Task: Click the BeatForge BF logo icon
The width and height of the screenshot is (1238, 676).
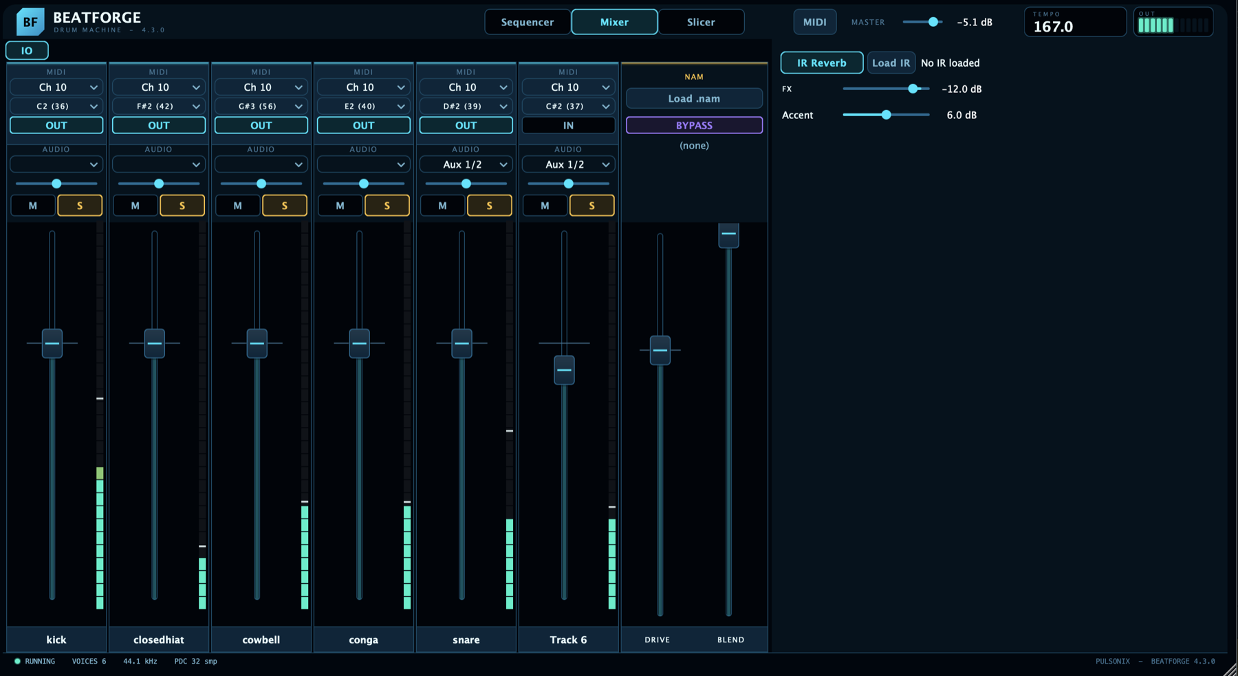Action: click(x=30, y=22)
